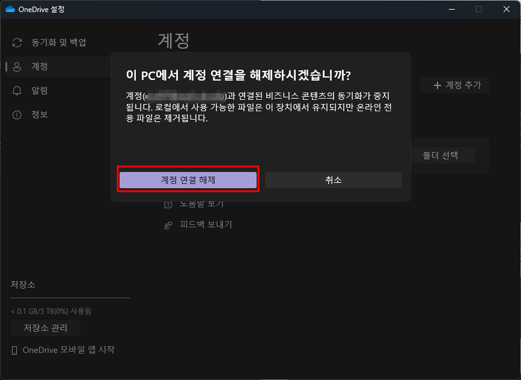
Task: Confirm unlinking with 계정 연결 해제
Action: [x=189, y=179]
